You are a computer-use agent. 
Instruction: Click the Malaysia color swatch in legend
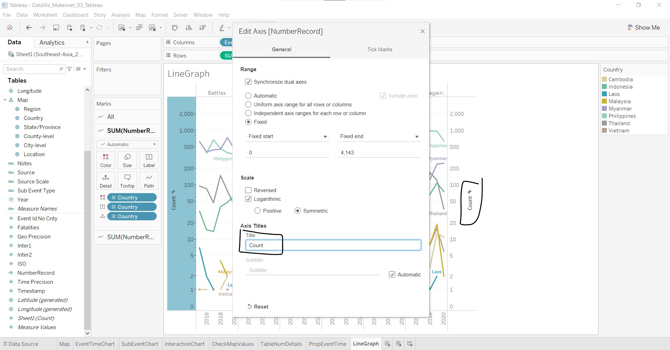(x=604, y=101)
